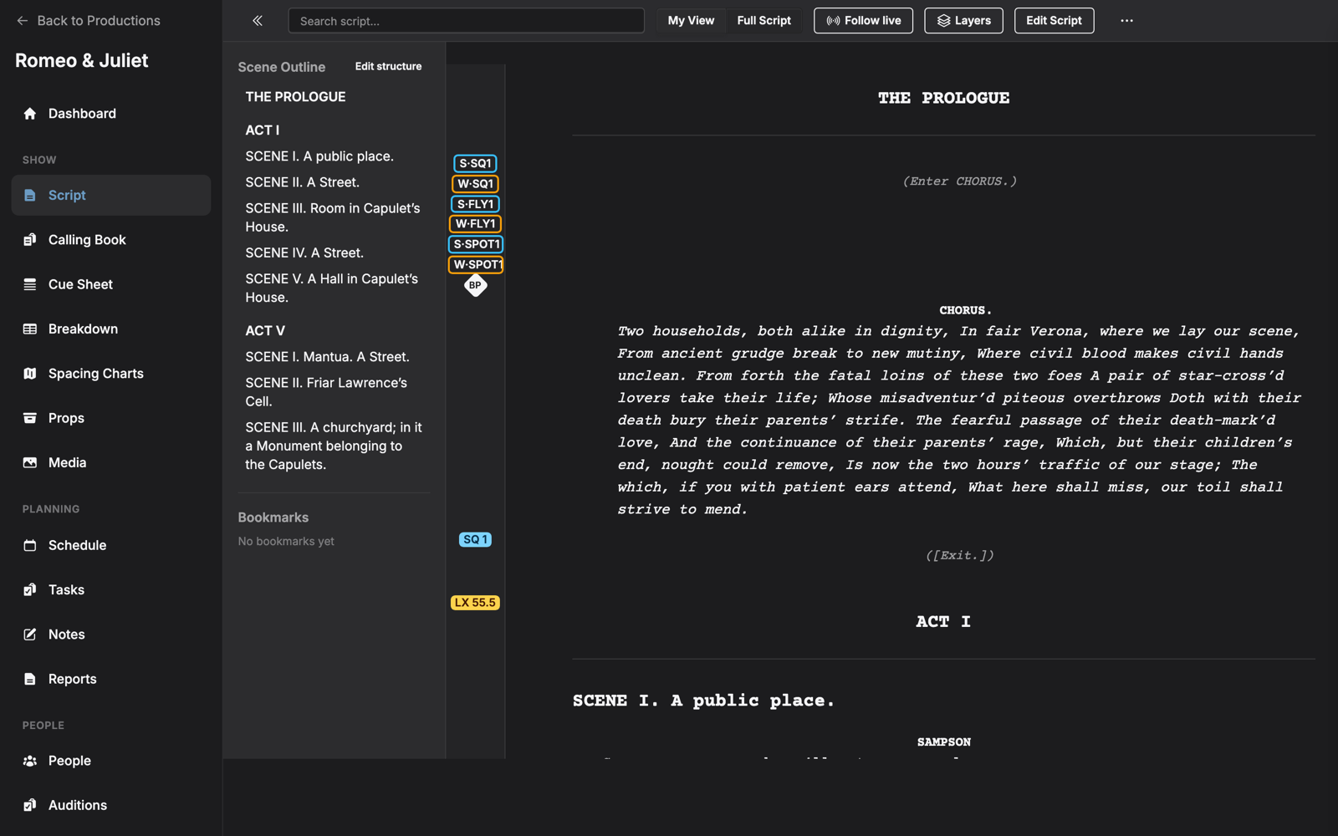1338x836 pixels.
Task: Click the SAMPSON character name
Action: [x=943, y=742]
